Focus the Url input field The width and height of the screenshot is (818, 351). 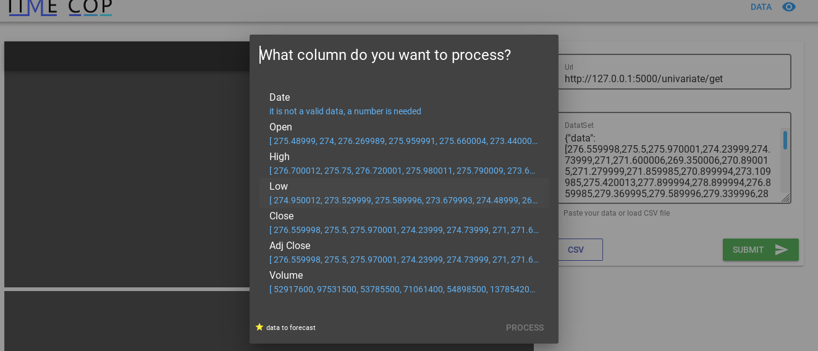click(x=673, y=79)
